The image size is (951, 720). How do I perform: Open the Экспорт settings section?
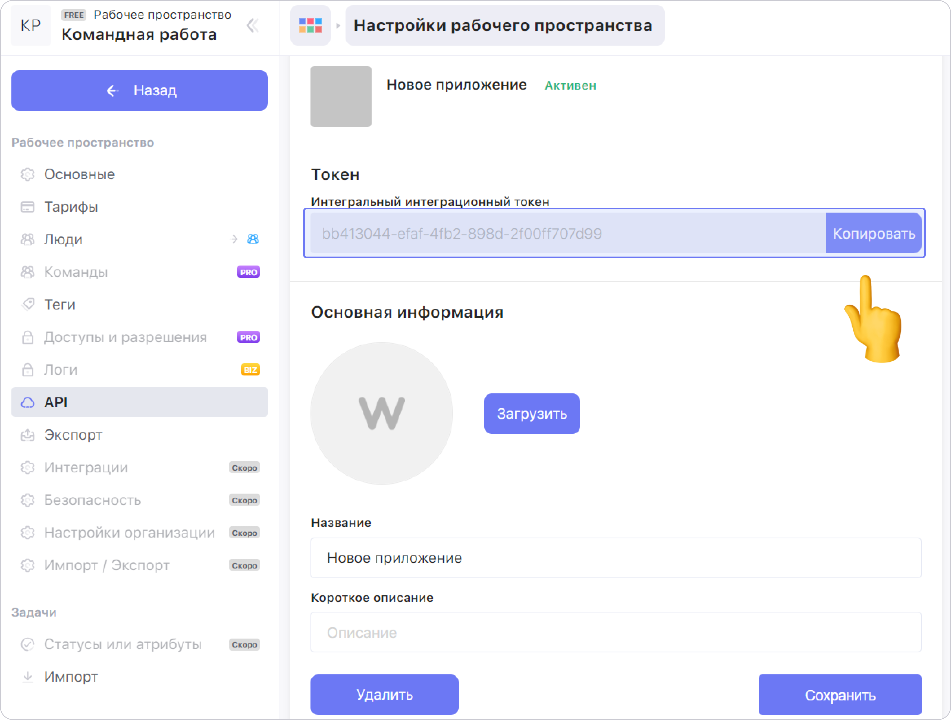pos(73,435)
